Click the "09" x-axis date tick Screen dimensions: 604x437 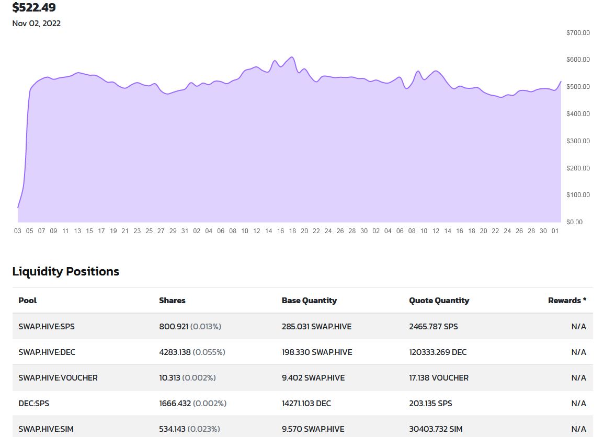53,231
